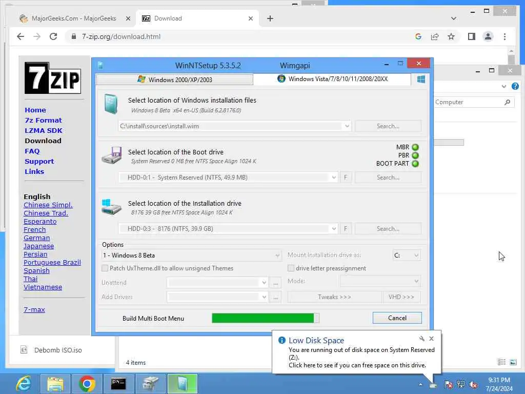Image resolution: width=525 pixels, height=394 pixels.
Task: Open the boot drive HDD-0:1 dropdown
Action: [334, 178]
